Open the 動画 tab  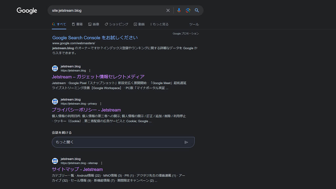pos(139,24)
